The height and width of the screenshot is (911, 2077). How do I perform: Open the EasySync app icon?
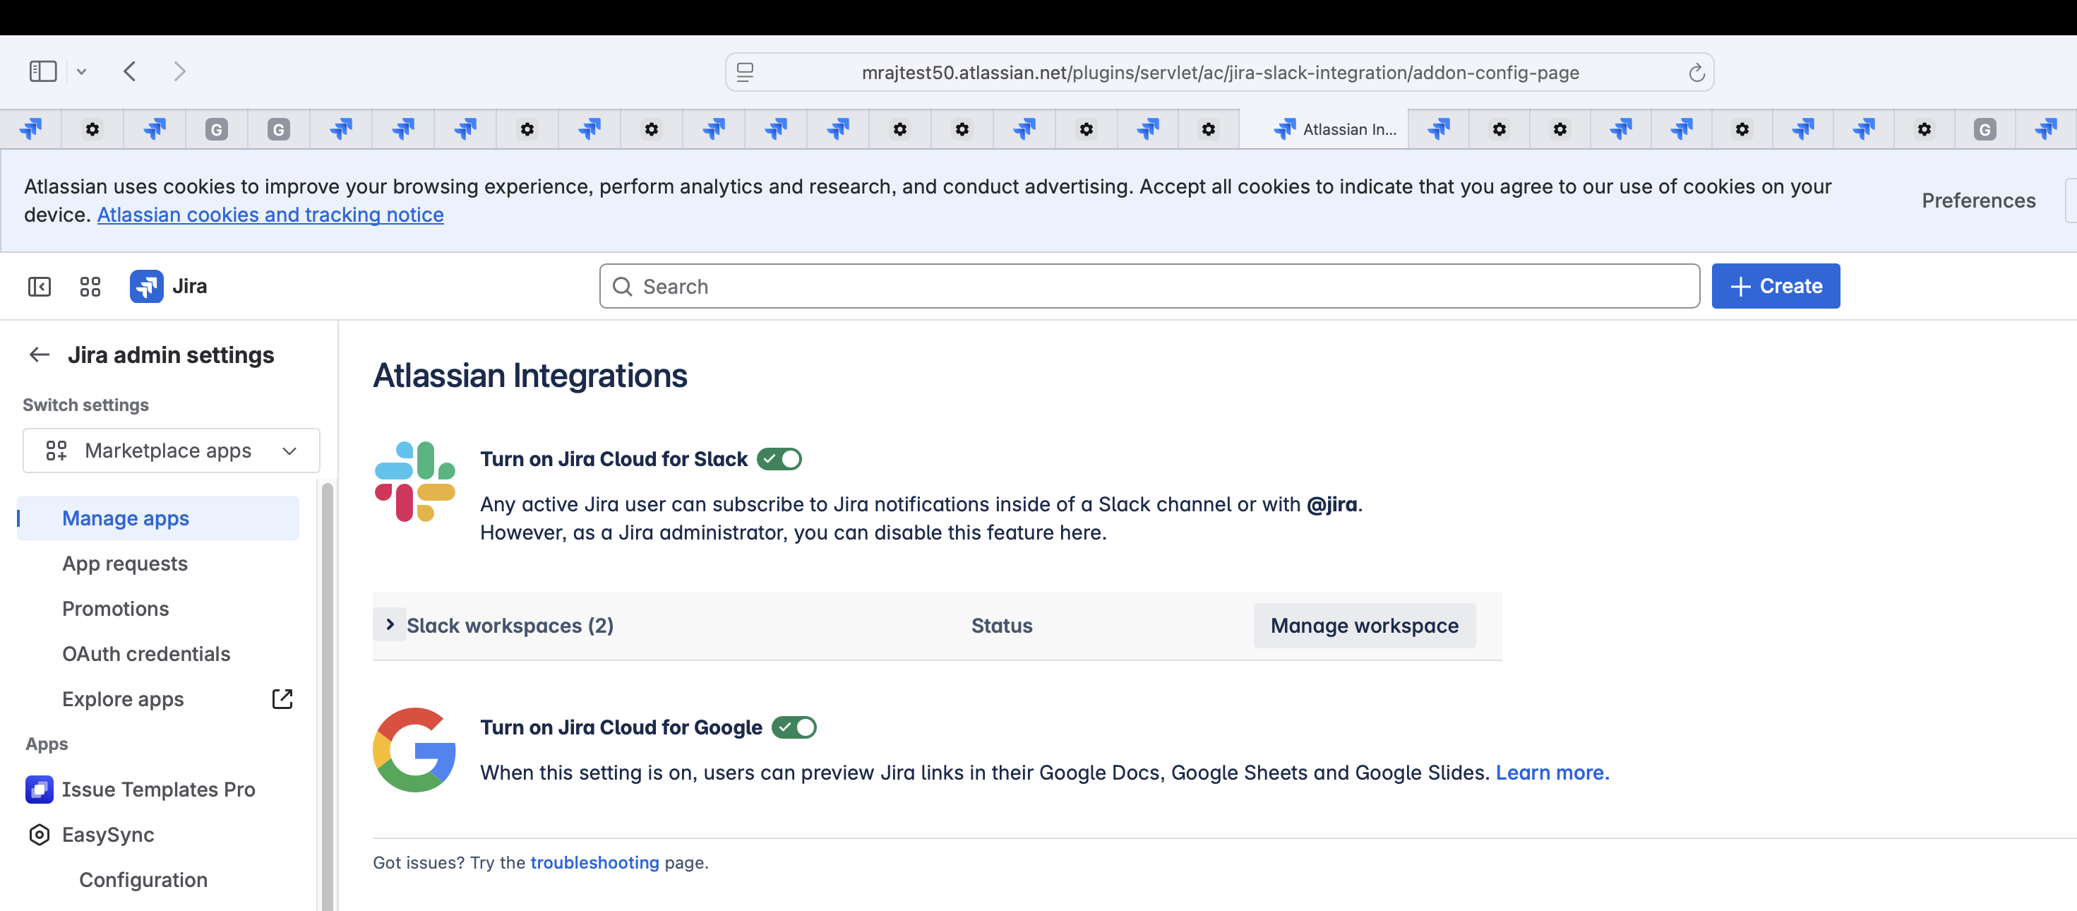40,833
